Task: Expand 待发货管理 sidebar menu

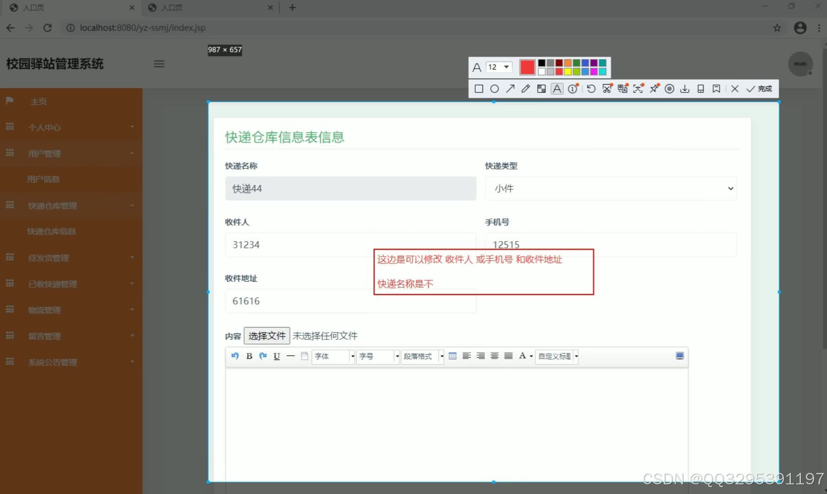Action: click(x=71, y=258)
